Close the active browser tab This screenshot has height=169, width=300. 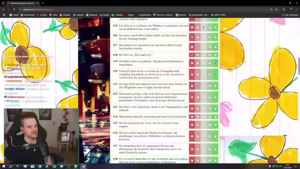[x=37, y=3]
